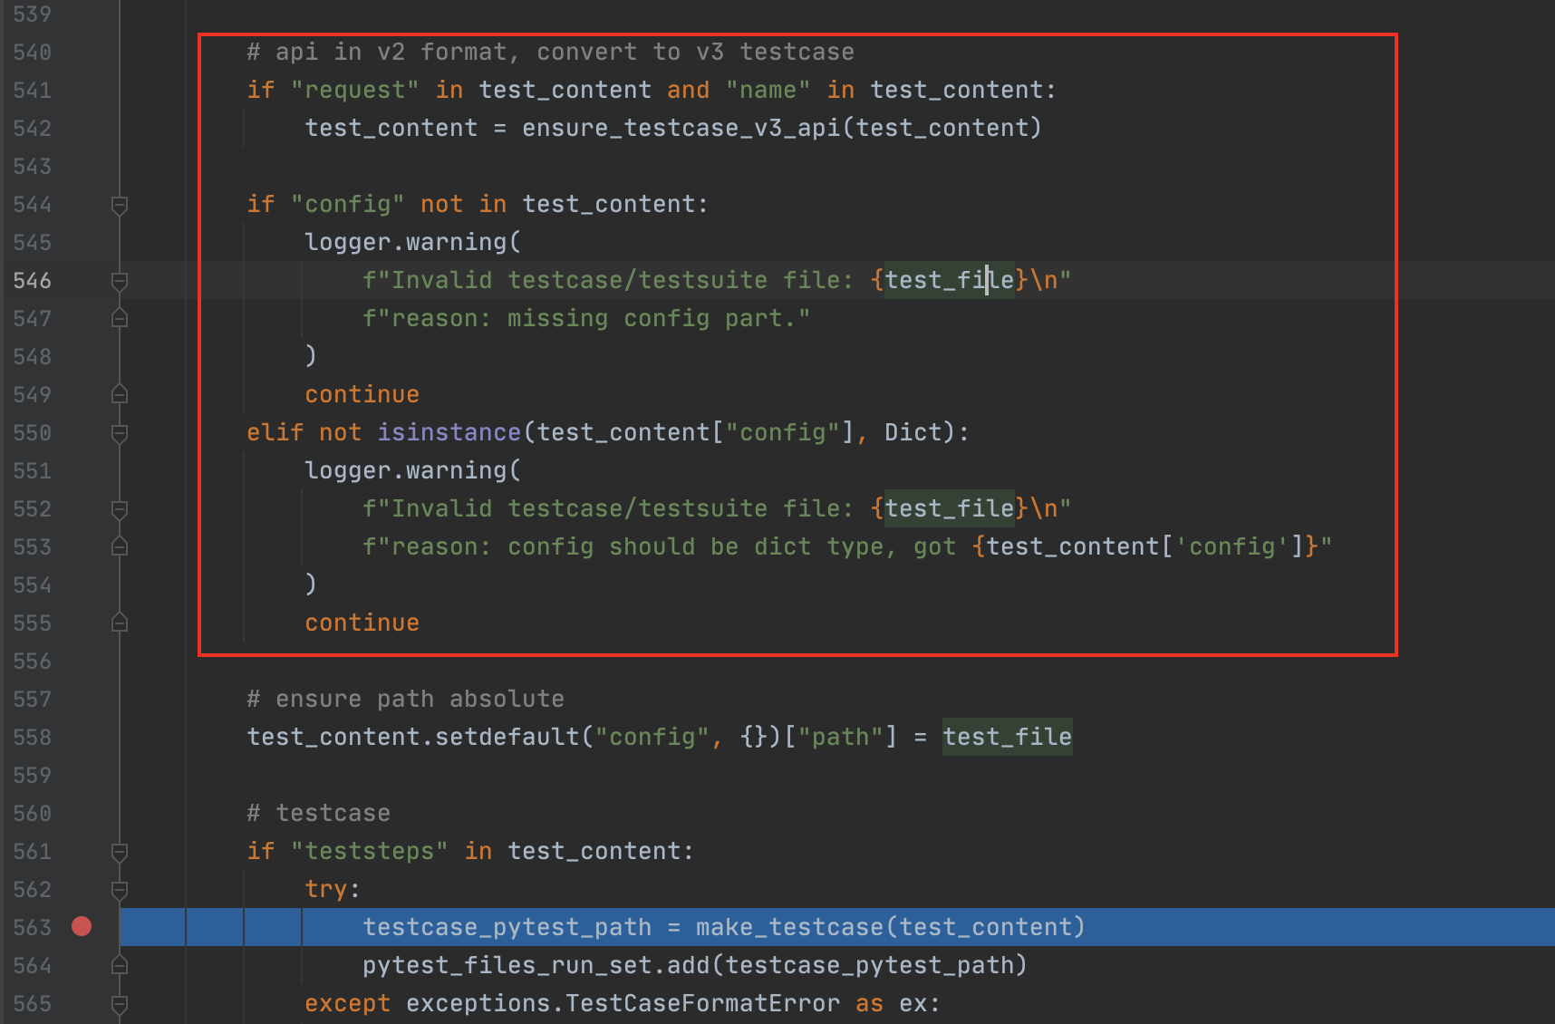Collapse the elif block fold at line 550
Image resolution: width=1555 pixels, height=1024 pixels.
tap(119, 433)
